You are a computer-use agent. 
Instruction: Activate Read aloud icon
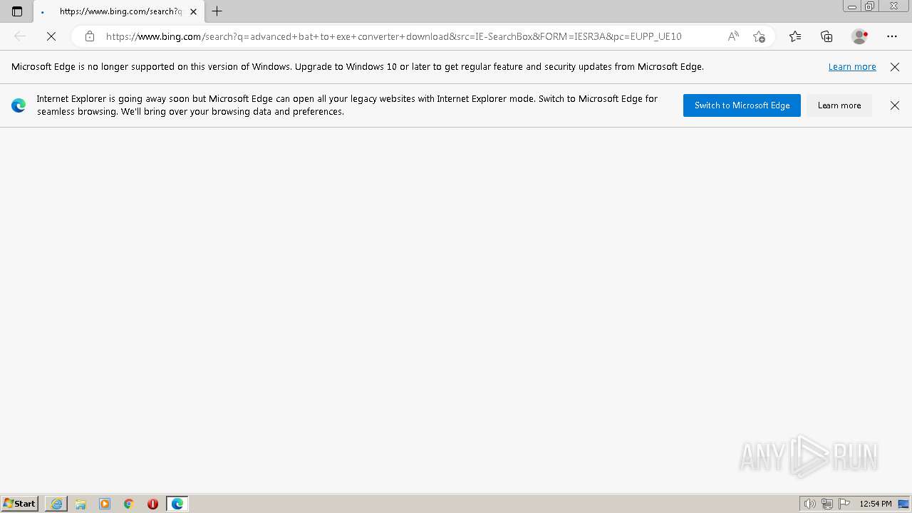(733, 36)
